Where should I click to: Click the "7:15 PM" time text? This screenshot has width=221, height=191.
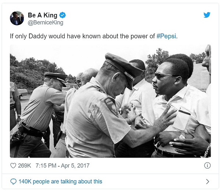(x=46, y=166)
